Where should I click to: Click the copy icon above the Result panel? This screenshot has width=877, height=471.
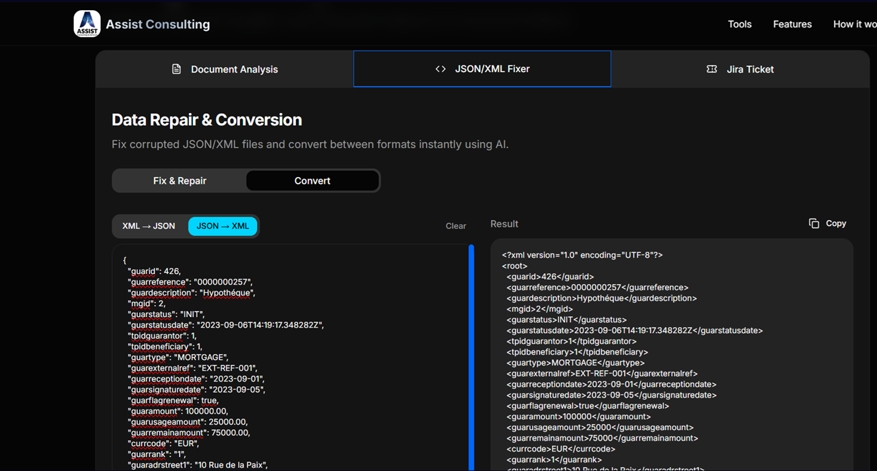point(814,223)
